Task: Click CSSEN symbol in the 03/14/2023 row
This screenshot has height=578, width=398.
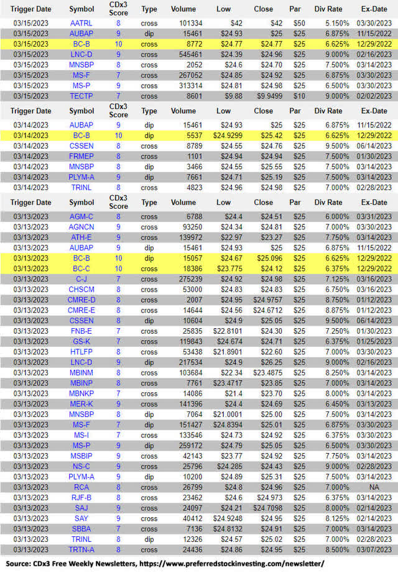Action: (81, 146)
